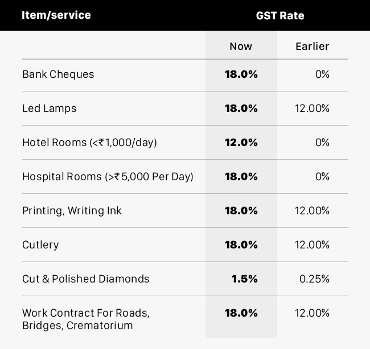The height and width of the screenshot is (349, 370).
Task: Click the current rate for Bank Cheques
Action: (x=241, y=74)
